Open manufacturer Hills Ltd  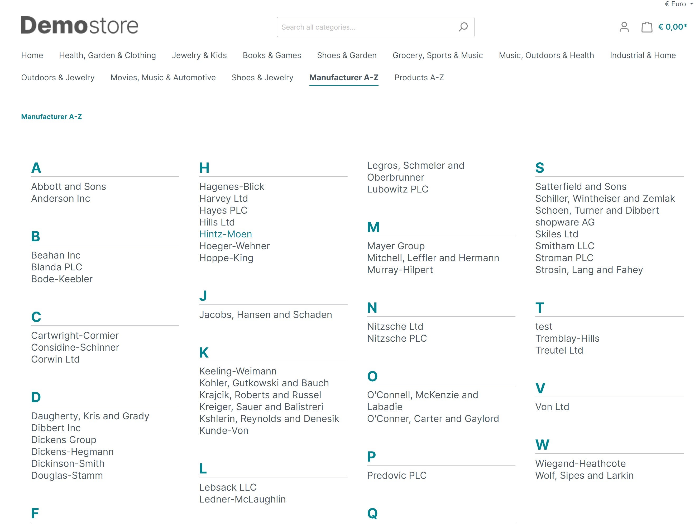217,222
